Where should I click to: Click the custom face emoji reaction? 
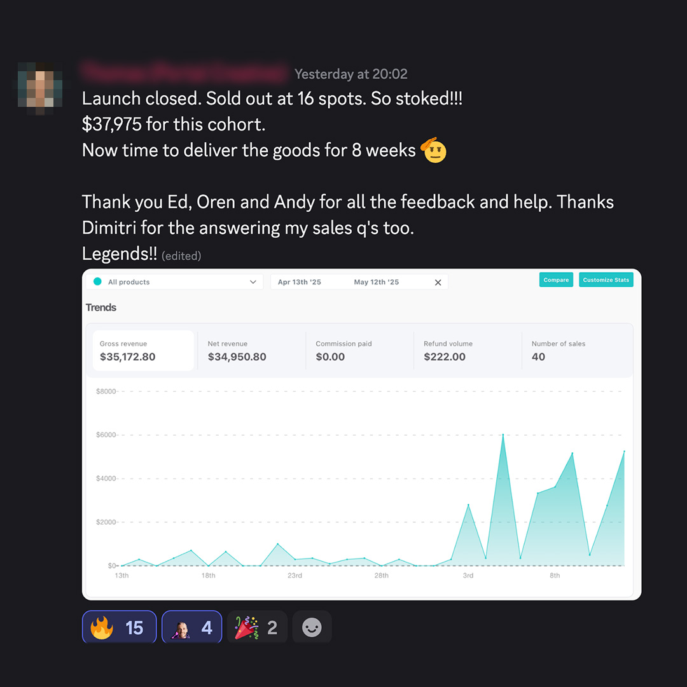click(192, 627)
